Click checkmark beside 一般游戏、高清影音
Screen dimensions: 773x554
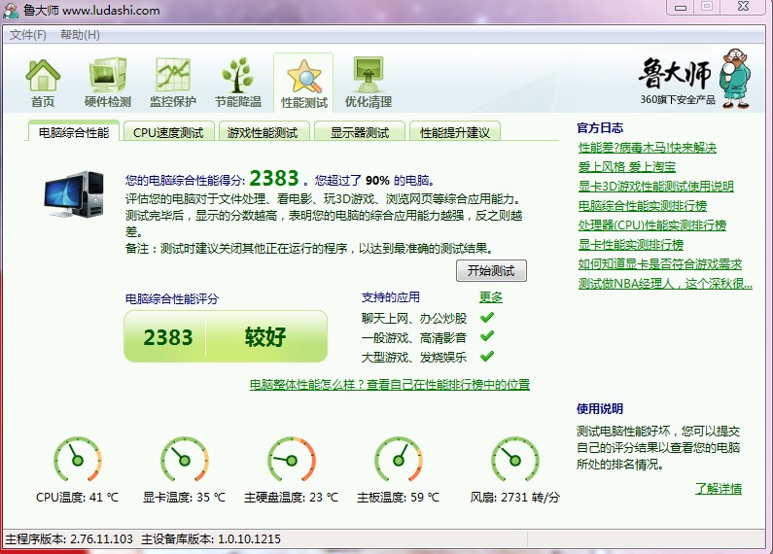tap(486, 336)
